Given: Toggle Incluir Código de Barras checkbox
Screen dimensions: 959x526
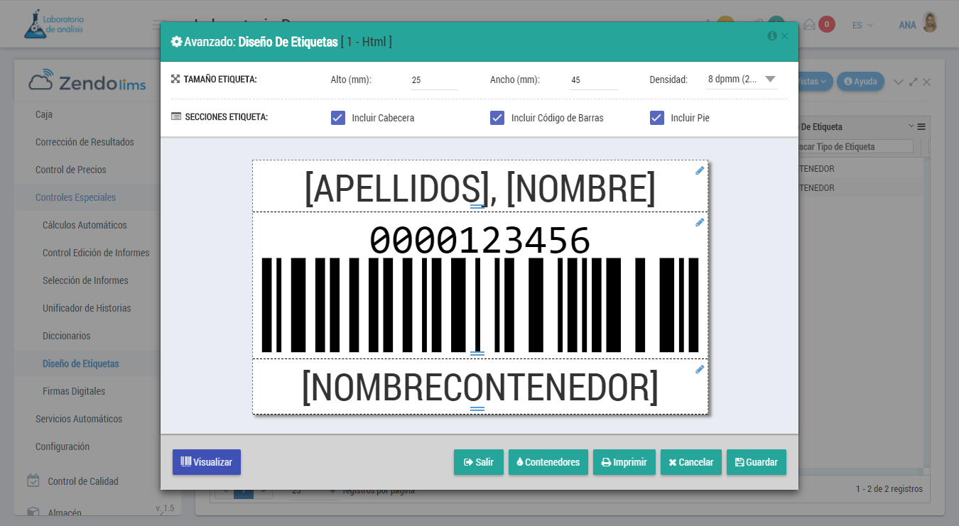Looking at the screenshot, I should (x=497, y=118).
